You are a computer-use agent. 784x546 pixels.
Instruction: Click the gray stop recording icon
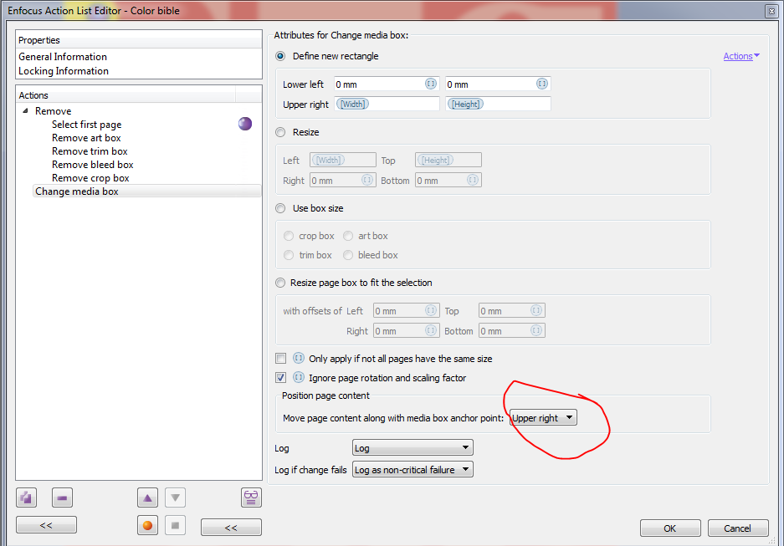(175, 525)
